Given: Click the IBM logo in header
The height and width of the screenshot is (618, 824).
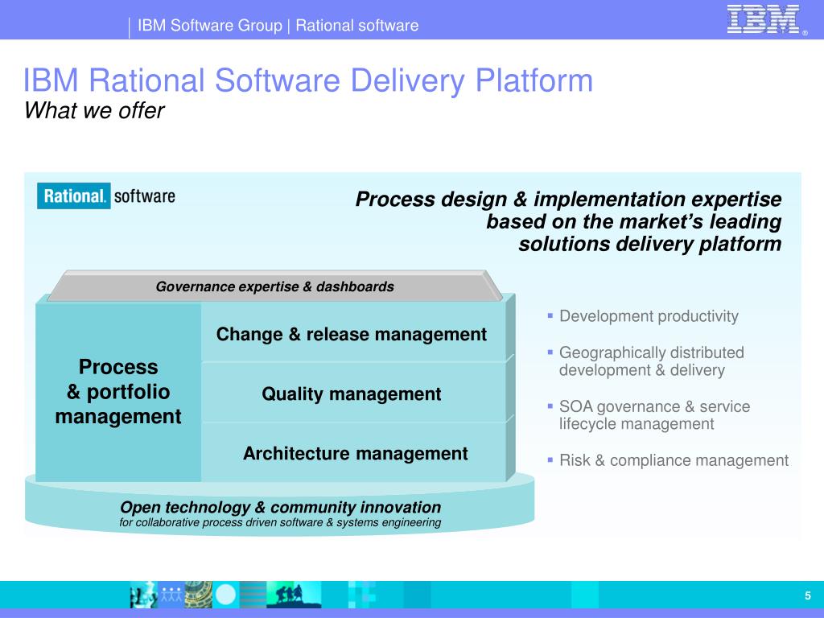Looking at the screenshot, I should [766, 19].
